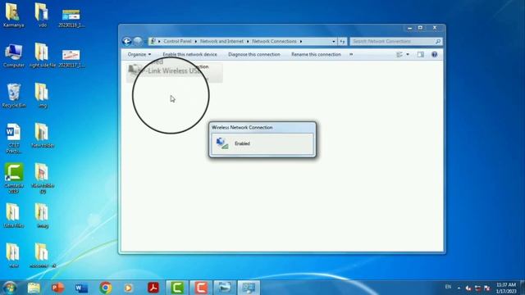Screen dimensions: 525x295
Task: Click the Refresh button beside the address bar
Action: click(342, 41)
